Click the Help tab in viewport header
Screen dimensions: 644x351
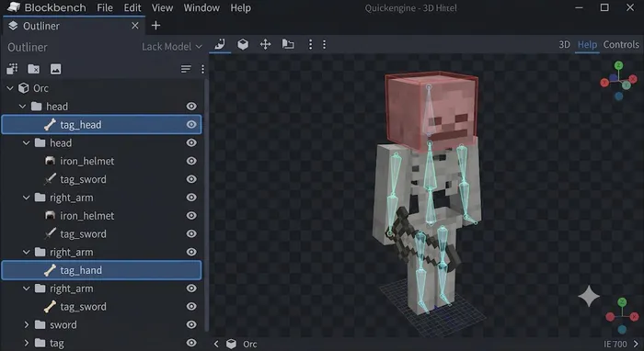tap(587, 44)
